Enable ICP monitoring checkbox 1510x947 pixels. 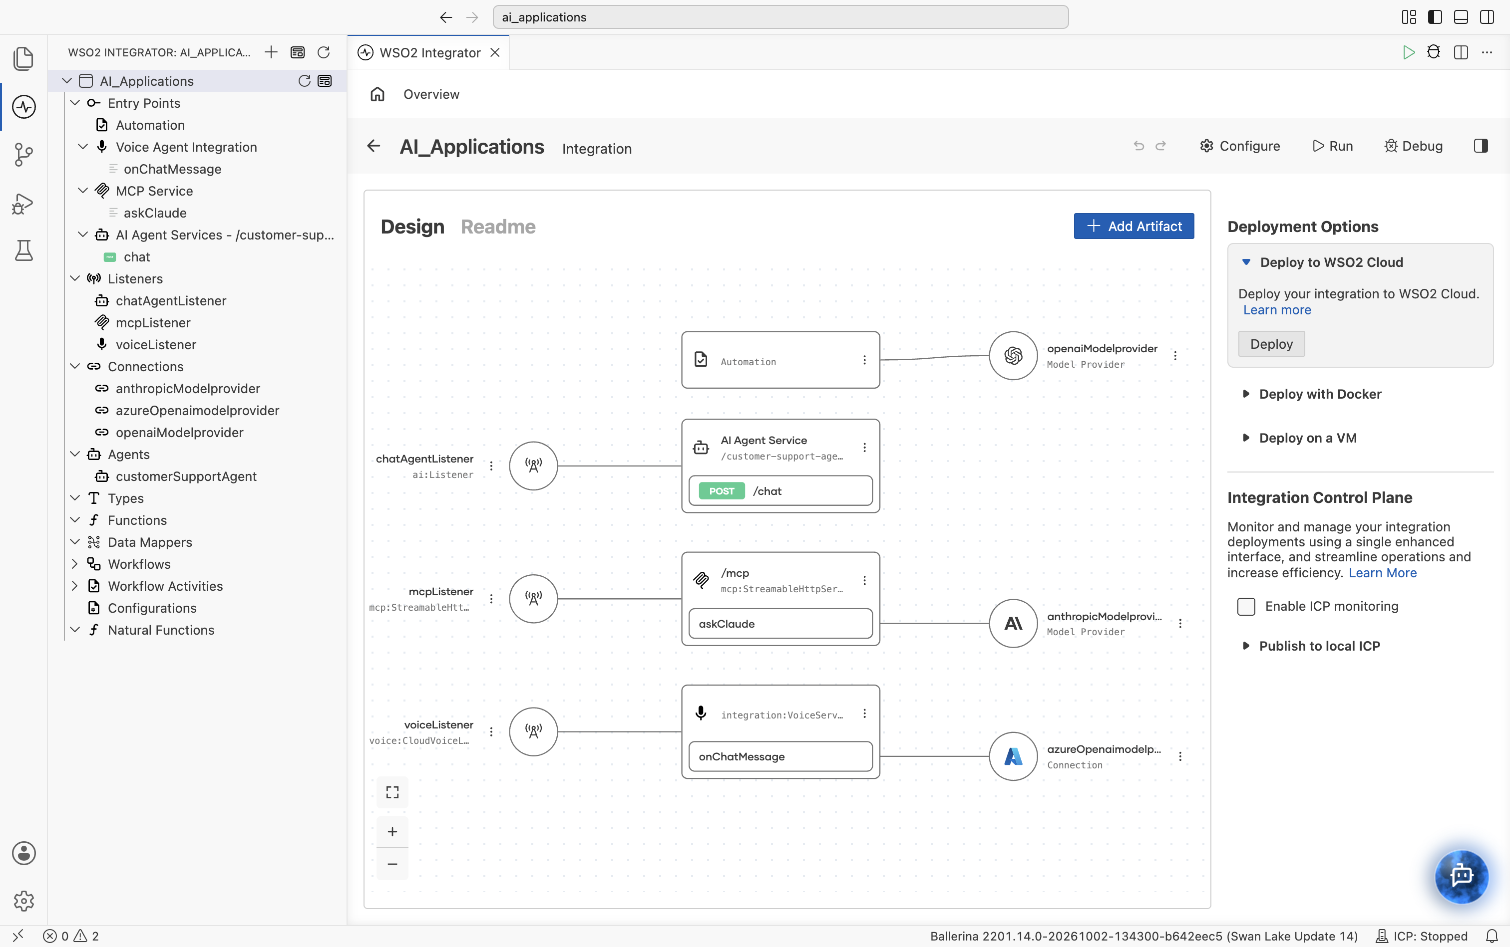1246,606
